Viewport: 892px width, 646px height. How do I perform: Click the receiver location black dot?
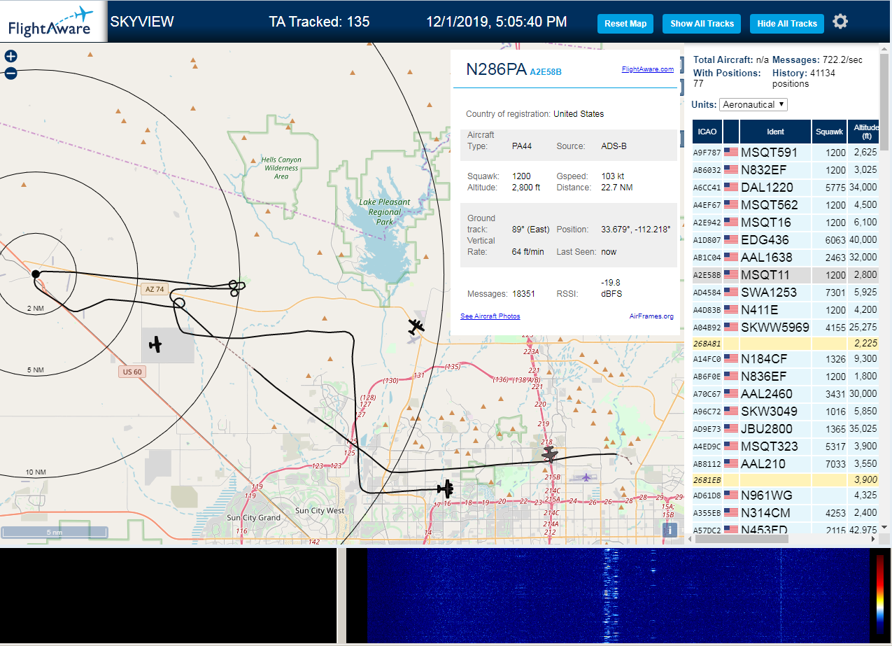click(x=36, y=273)
